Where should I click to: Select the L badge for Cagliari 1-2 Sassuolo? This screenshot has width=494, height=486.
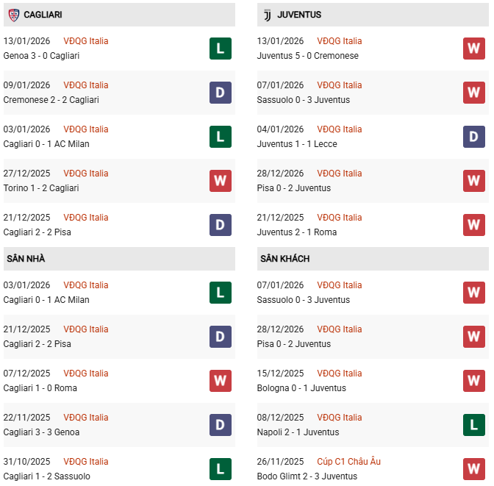(x=221, y=469)
